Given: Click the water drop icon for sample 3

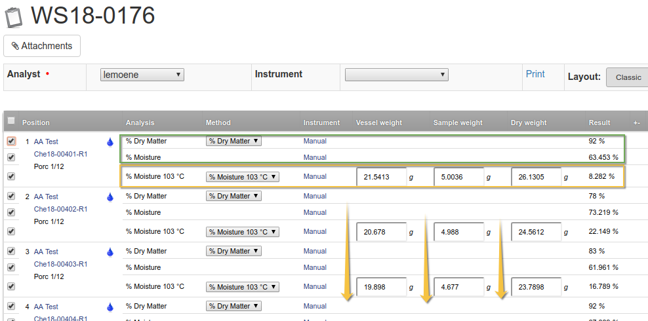Looking at the screenshot, I should click(x=110, y=252).
